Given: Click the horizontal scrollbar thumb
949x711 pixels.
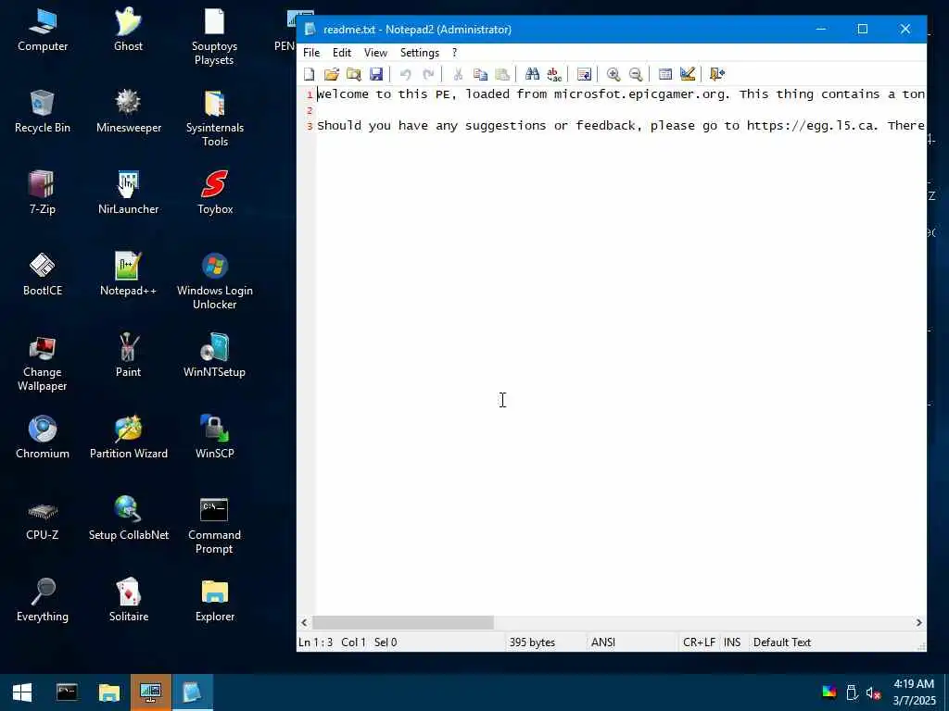Looking at the screenshot, I should tap(402, 622).
